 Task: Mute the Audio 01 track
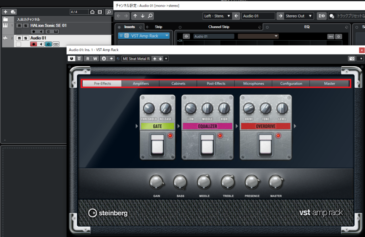coord(19,38)
